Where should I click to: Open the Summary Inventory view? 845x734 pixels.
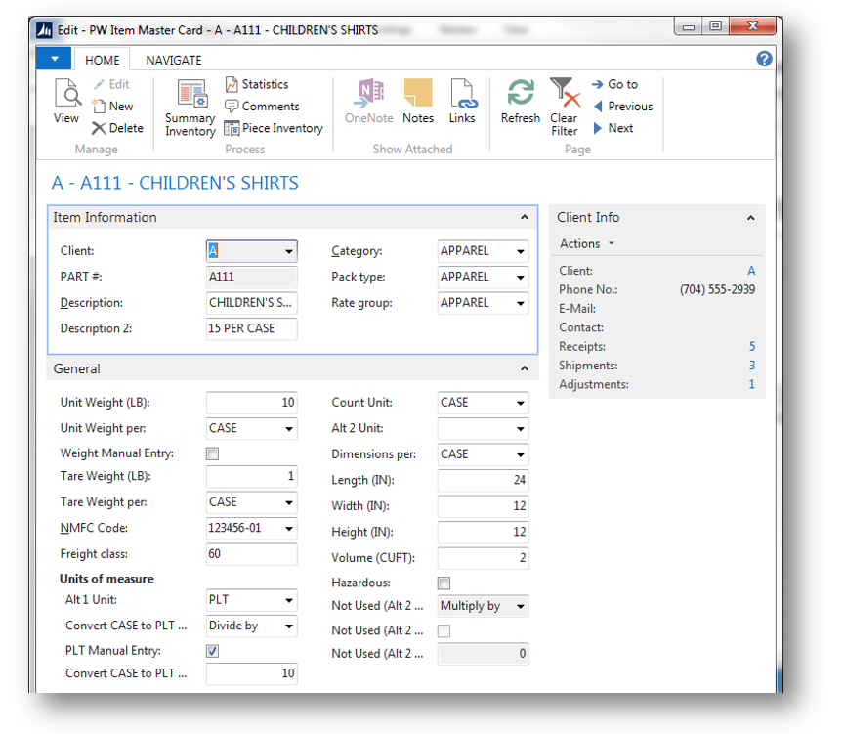pos(189,105)
